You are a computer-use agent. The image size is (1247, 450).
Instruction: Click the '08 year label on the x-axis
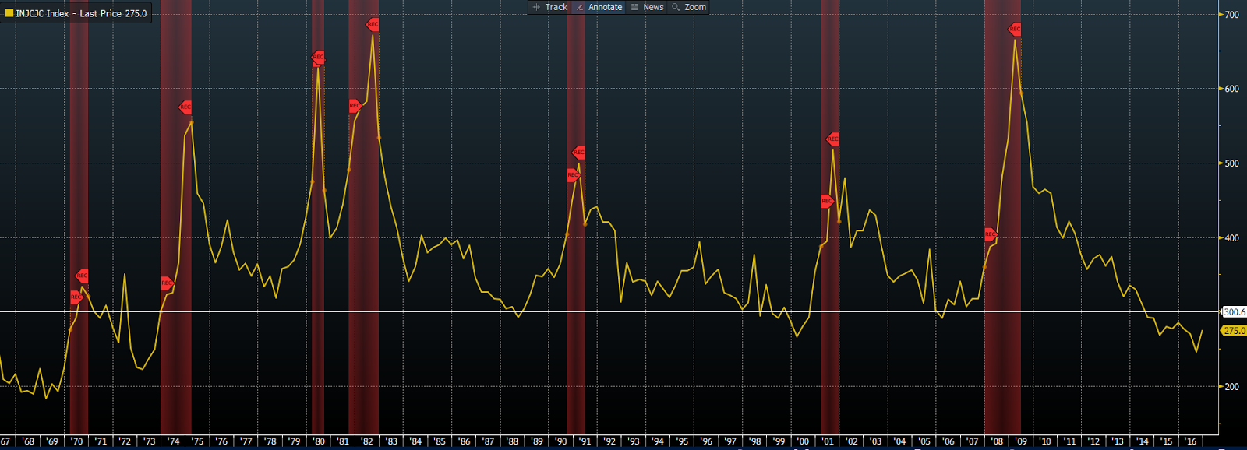997,441
